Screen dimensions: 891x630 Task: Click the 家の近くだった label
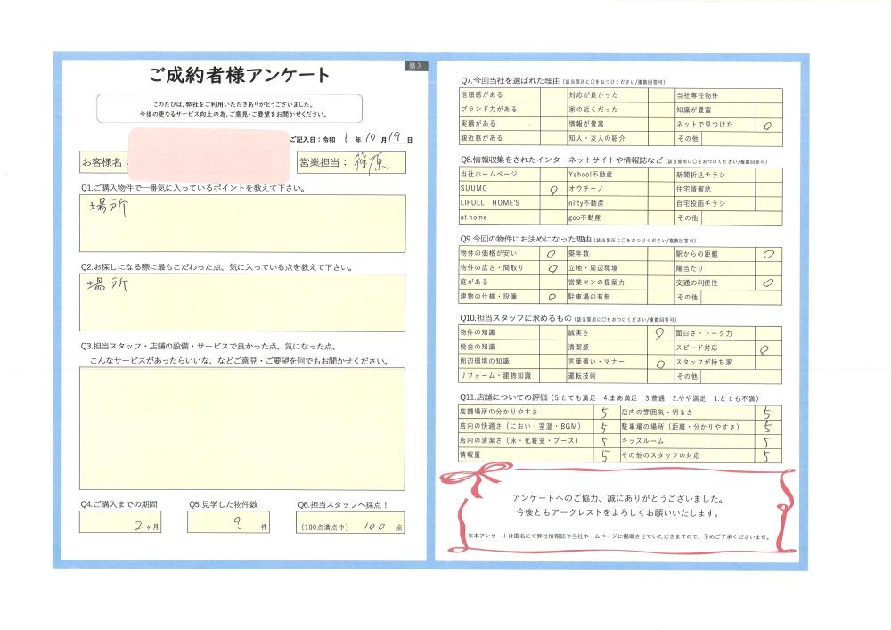[x=593, y=110]
